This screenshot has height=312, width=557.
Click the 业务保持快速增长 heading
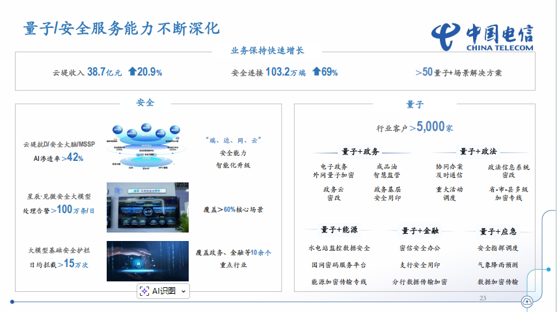[267, 50]
